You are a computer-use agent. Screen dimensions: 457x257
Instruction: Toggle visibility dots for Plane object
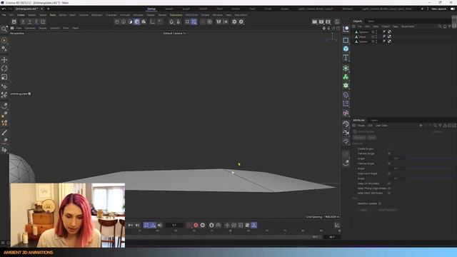pos(376,37)
